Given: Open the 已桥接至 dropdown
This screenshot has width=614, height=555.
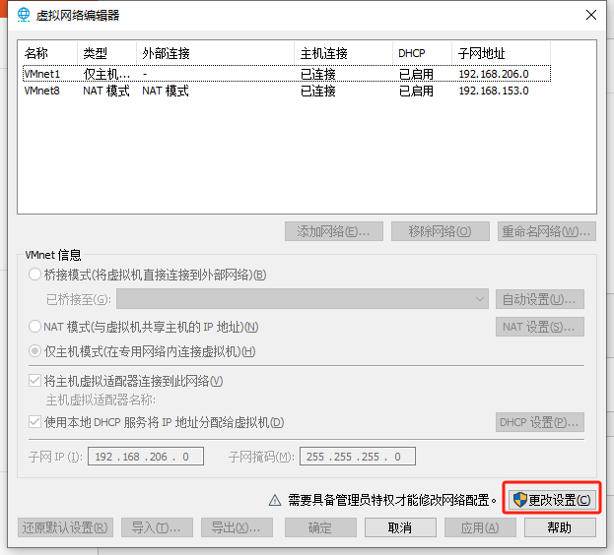Looking at the screenshot, I should click(303, 299).
